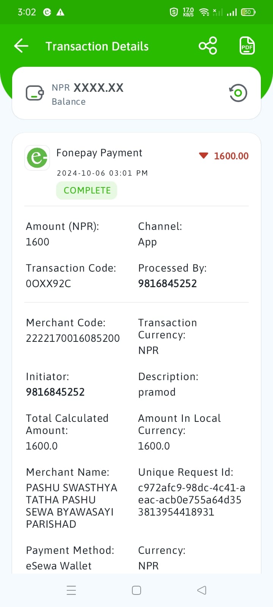Screen dimensions: 273x607
Task: Select the transaction code 0OXX92C
Action: click(x=48, y=283)
